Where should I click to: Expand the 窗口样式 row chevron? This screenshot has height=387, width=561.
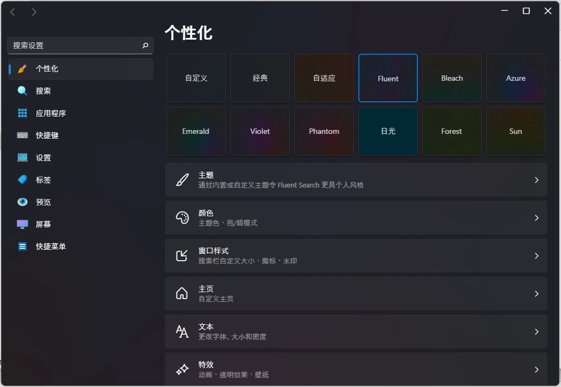click(536, 256)
